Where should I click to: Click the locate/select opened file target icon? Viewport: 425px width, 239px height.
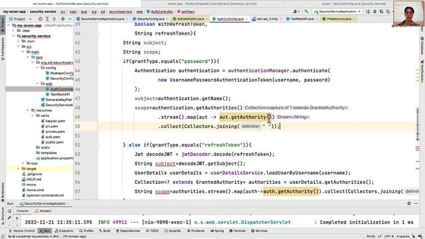click(40, 19)
